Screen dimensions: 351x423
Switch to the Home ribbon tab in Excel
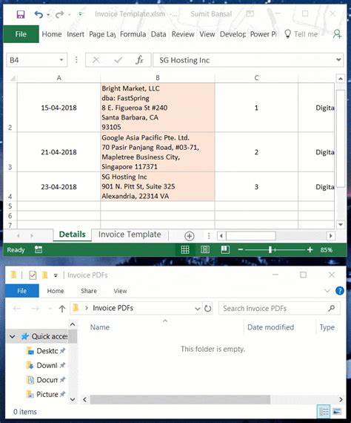click(52, 34)
